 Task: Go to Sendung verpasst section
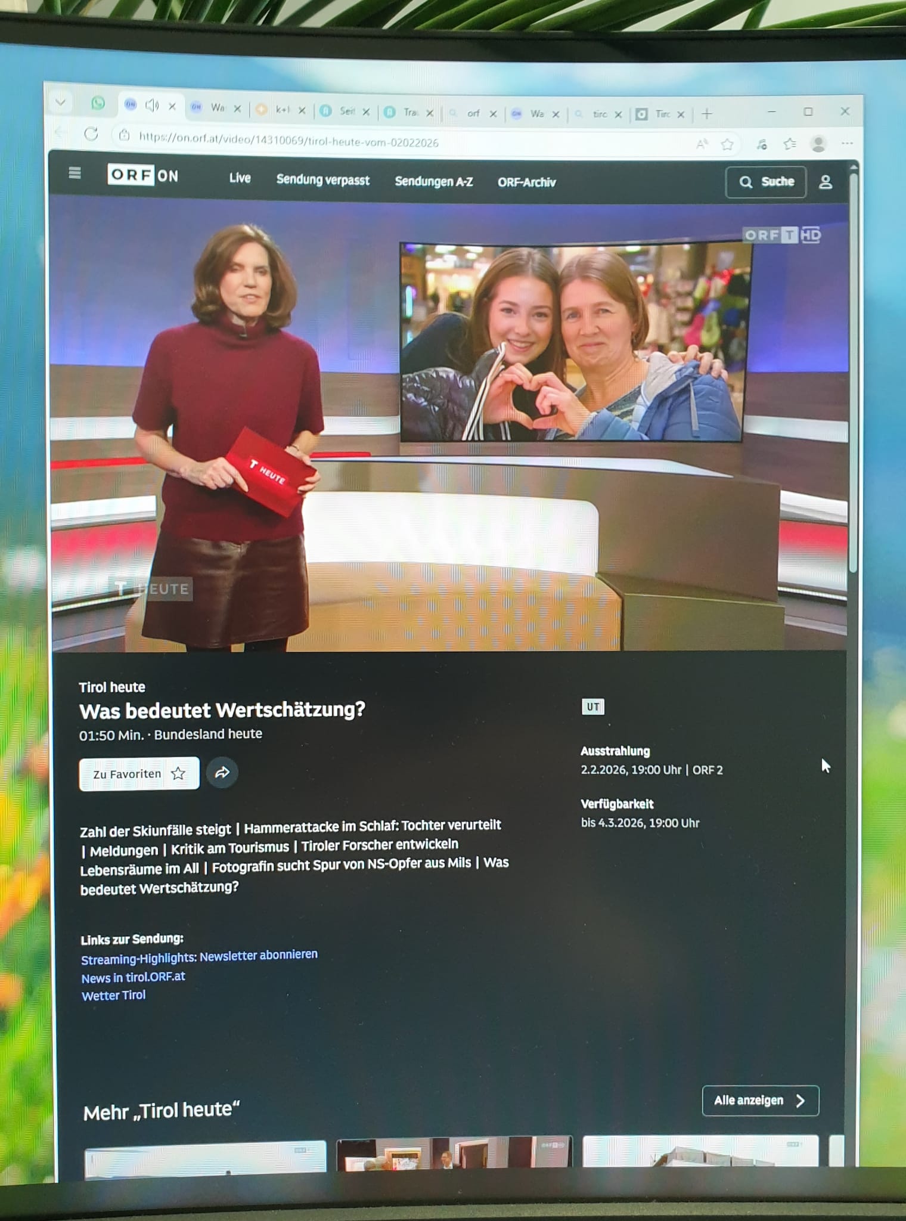(x=322, y=179)
